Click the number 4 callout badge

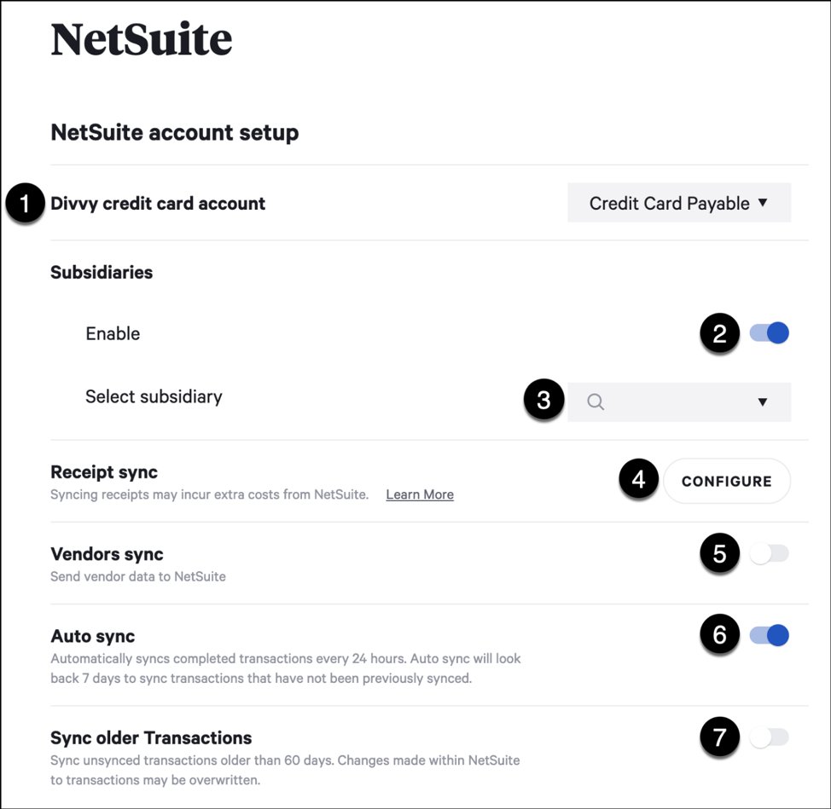639,481
